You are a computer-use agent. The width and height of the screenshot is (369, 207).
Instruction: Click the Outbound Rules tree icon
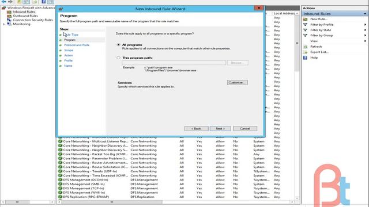9,16
